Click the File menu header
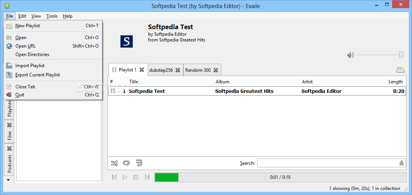This screenshot has height=195, width=412. (x=10, y=16)
